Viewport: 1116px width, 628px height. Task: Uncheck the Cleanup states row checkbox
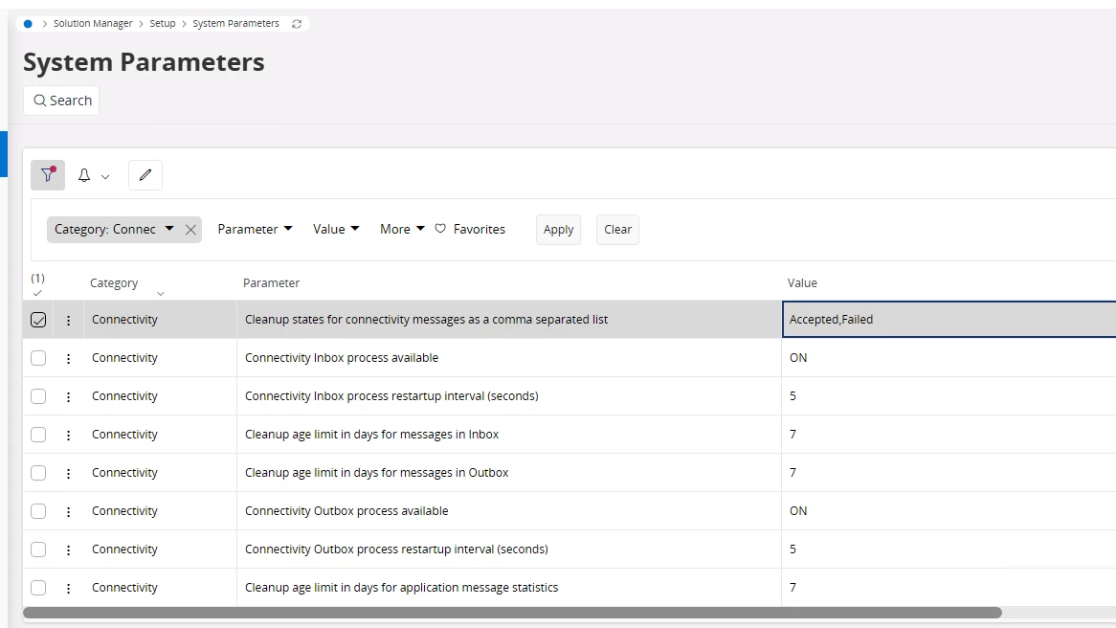[x=38, y=320]
